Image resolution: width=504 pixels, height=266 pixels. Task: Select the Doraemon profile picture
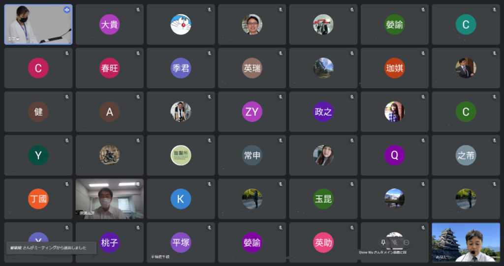coord(181,25)
